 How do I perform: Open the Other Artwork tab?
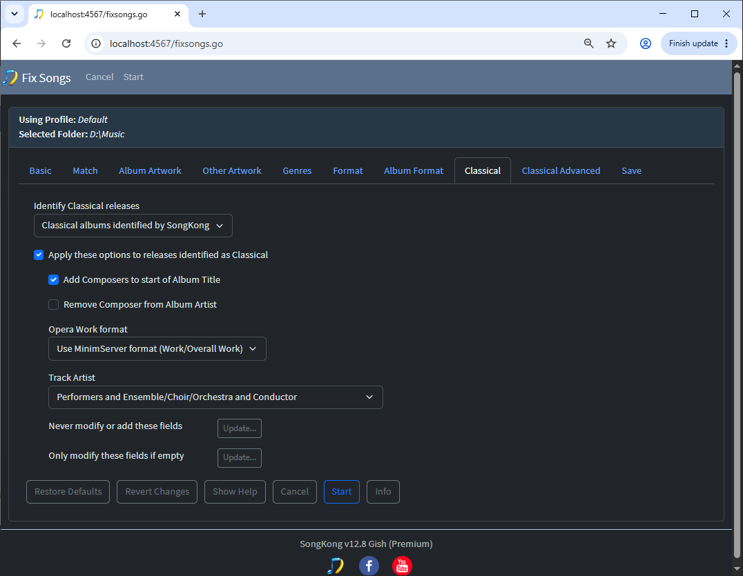[x=232, y=171]
